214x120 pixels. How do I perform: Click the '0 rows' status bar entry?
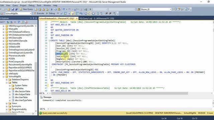(x=210, y=113)
